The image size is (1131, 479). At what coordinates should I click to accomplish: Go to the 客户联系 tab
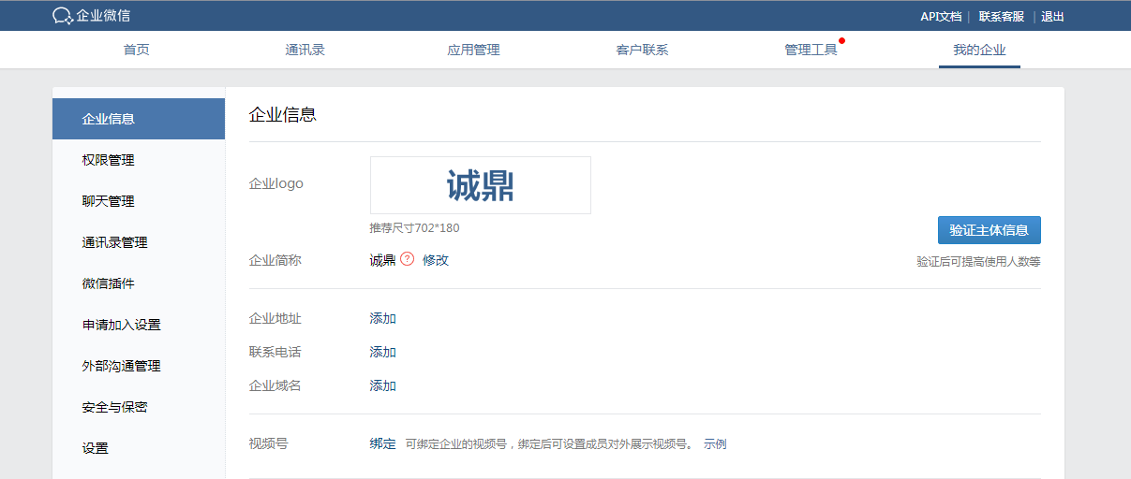[642, 50]
